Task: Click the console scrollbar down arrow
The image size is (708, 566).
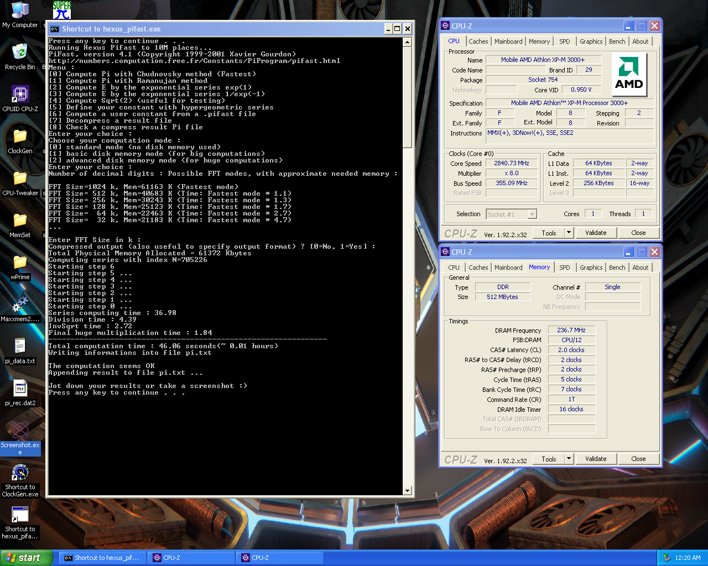Action: click(x=408, y=490)
